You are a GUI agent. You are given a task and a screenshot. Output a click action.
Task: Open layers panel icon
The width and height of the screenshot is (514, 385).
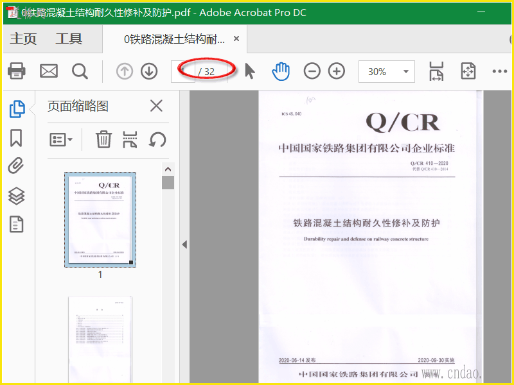pyautogui.click(x=16, y=196)
